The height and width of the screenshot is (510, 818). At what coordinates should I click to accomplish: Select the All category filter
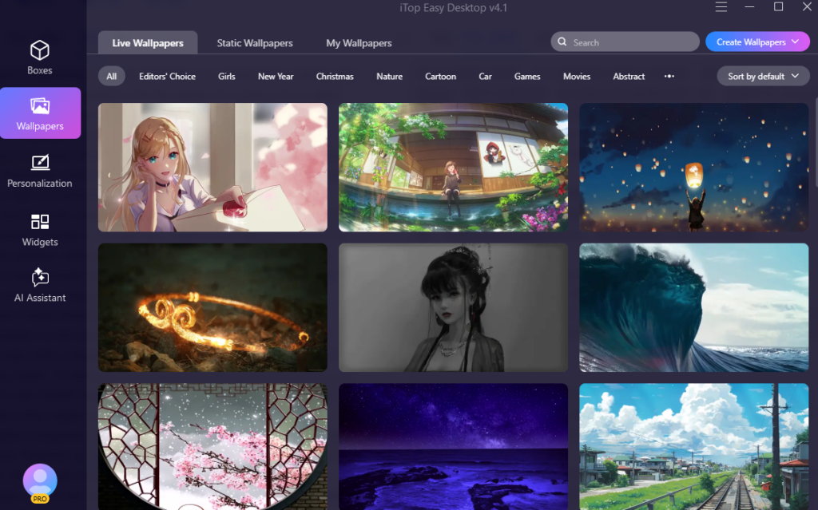(x=112, y=77)
